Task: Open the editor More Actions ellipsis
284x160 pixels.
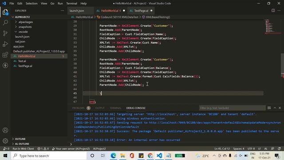Action: (x=279, y=11)
